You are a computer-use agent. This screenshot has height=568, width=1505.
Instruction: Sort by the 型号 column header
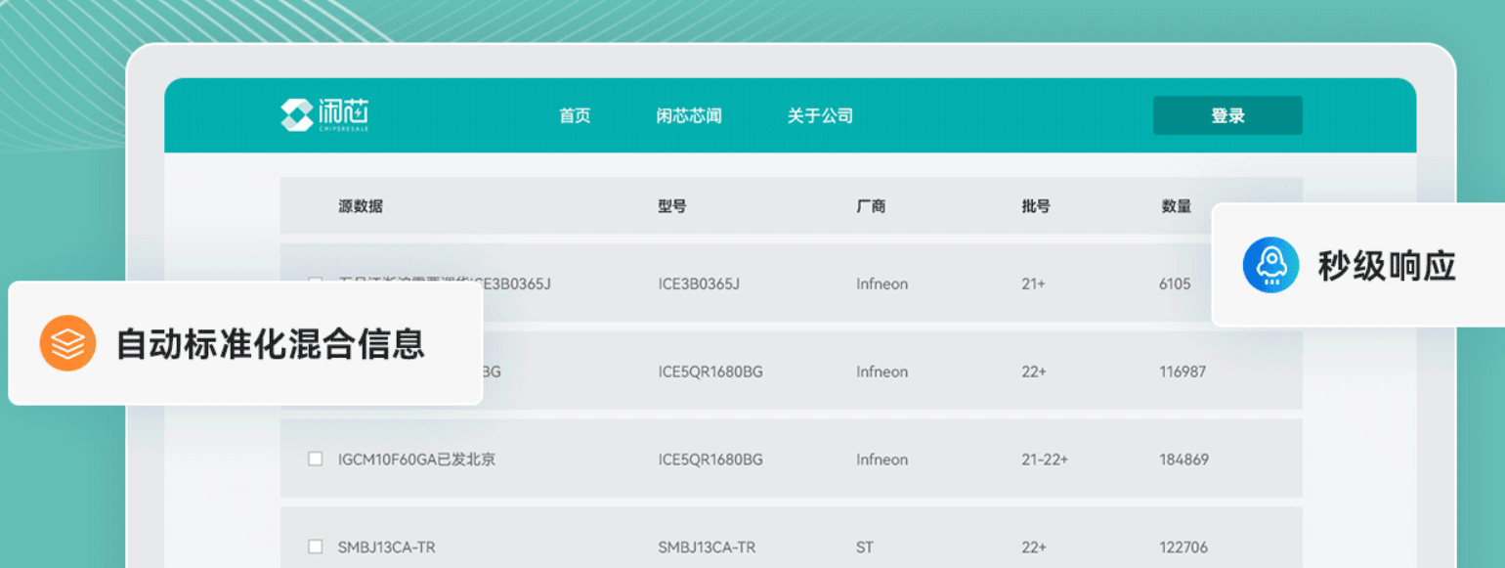click(x=672, y=206)
